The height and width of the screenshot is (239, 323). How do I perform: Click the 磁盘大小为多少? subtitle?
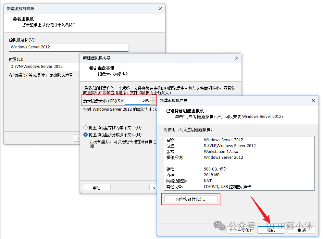coord(113,74)
